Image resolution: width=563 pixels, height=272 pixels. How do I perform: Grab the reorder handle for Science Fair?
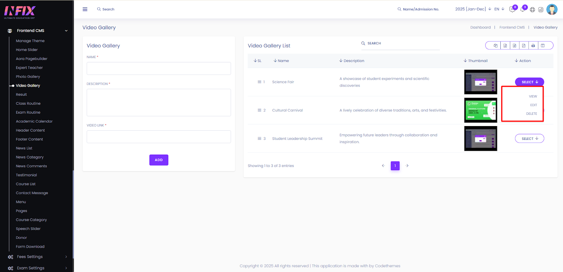coord(259,82)
